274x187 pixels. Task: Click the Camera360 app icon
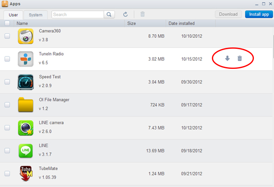[26, 36]
